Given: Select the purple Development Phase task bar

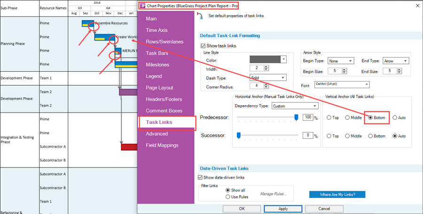Looking at the screenshot, I should pos(128,92).
